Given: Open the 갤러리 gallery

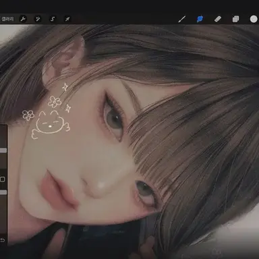Looking at the screenshot, I should (x=7, y=19).
